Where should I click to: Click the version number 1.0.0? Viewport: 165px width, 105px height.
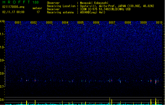click(35, 2)
